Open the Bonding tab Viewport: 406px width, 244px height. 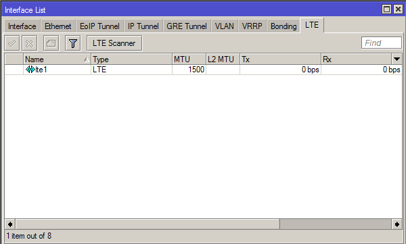click(284, 26)
